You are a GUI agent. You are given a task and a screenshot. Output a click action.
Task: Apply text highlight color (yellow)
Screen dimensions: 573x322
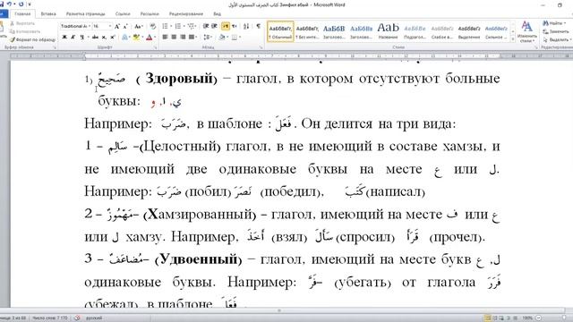(x=136, y=37)
